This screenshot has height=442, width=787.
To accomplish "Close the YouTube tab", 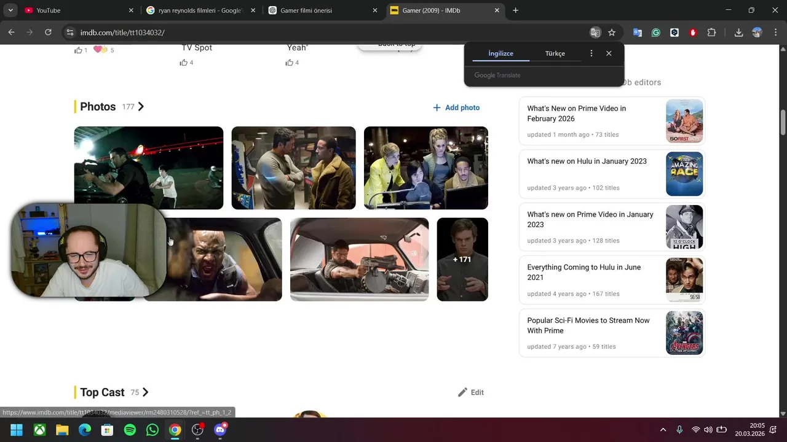I will pos(131,10).
